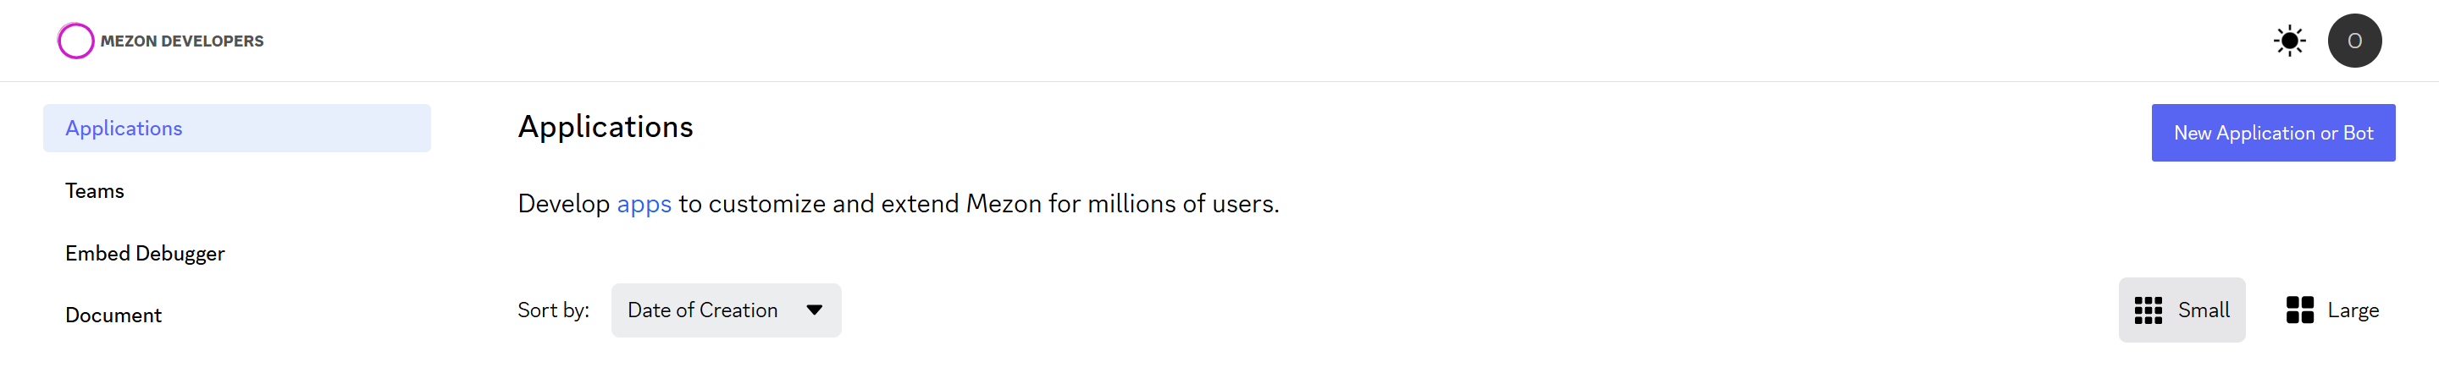Select 'Applications' in the sidebar
Viewport: 2439px width, 384px height.
(124, 129)
